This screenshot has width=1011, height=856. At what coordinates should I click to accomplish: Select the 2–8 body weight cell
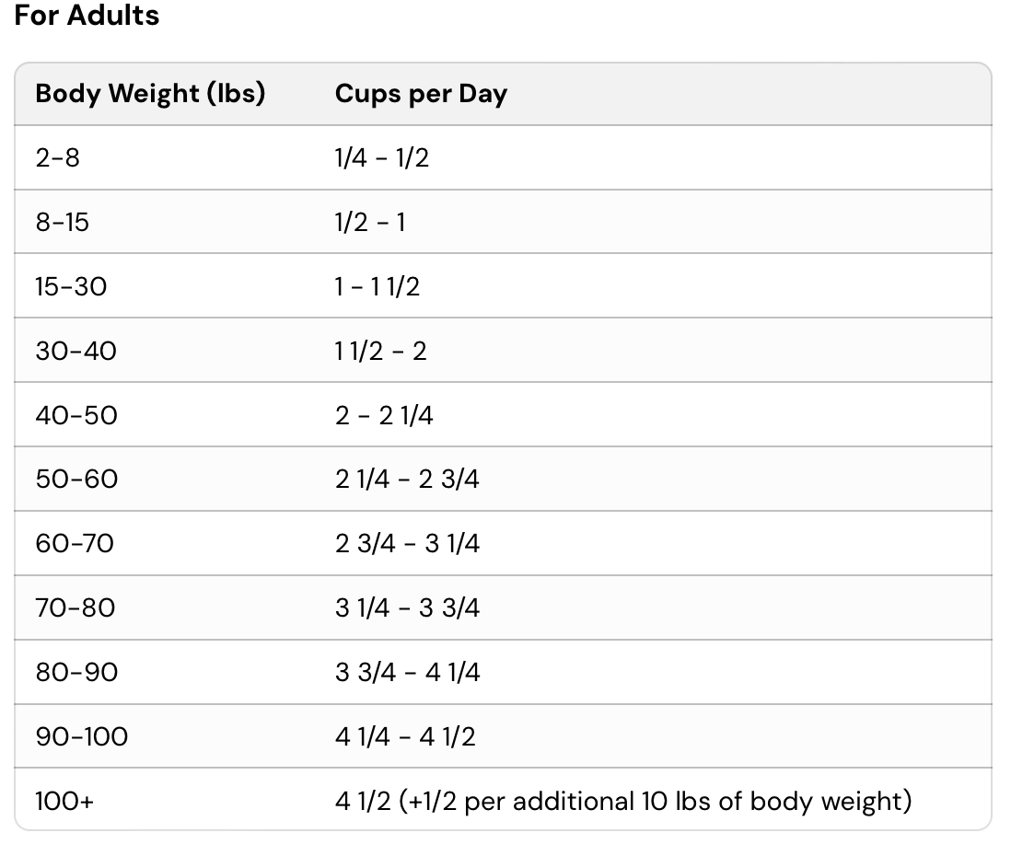point(58,158)
